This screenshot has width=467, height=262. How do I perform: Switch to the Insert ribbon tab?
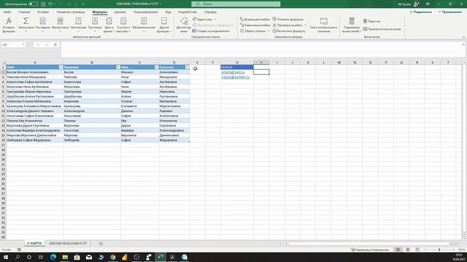pyautogui.click(x=43, y=12)
